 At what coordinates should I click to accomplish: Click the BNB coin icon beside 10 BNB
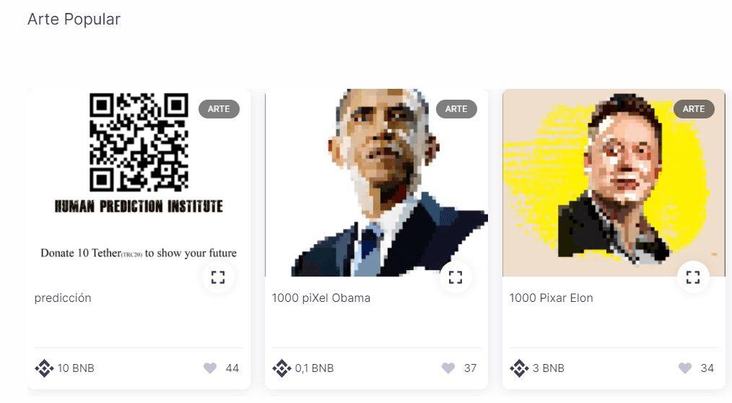44,368
